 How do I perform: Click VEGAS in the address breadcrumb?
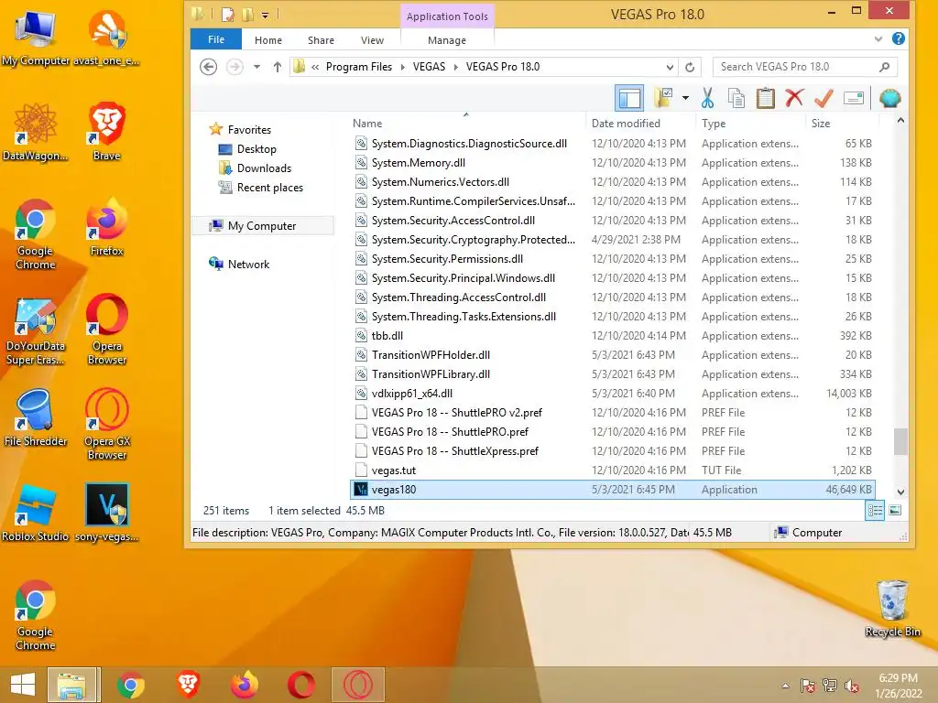click(429, 67)
